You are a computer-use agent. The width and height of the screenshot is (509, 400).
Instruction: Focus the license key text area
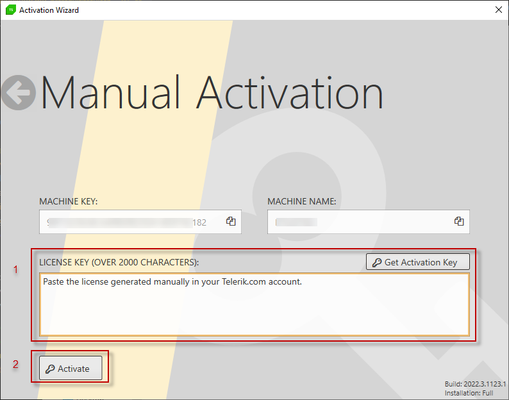254,304
